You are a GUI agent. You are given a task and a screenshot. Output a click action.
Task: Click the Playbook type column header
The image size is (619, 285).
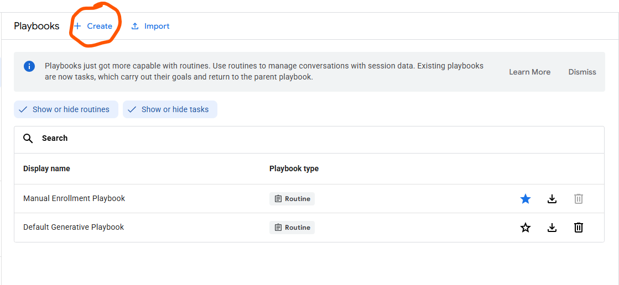point(294,168)
